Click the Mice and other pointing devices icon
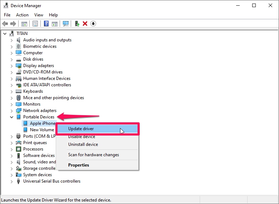 pyautogui.click(x=19, y=98)
